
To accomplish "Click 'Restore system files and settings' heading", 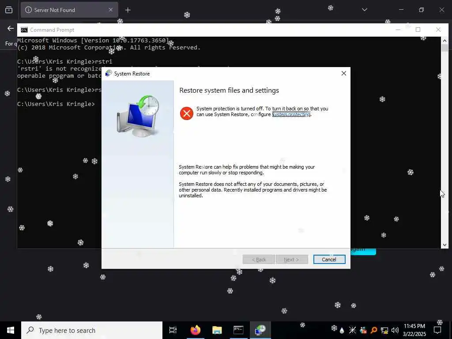I will tap(229, 90).
